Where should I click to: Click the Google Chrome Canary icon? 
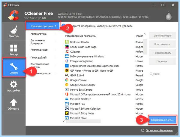coord(67,85)
